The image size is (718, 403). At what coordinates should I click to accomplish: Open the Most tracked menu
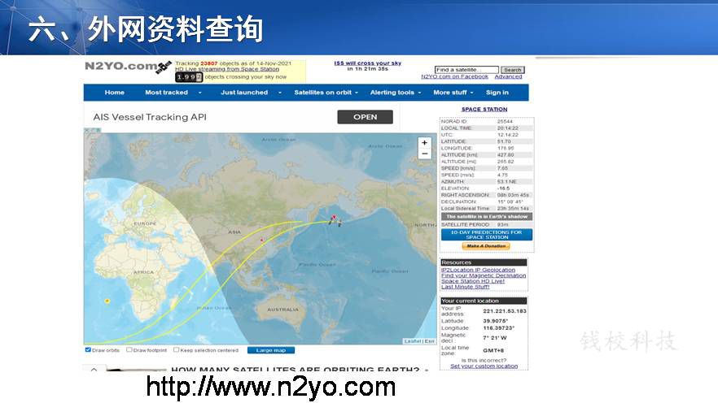click(x=166, y=93)
